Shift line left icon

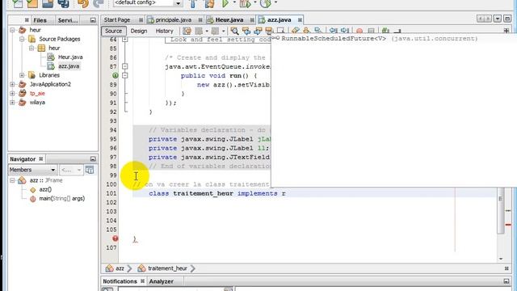click(x=334, y=31)
